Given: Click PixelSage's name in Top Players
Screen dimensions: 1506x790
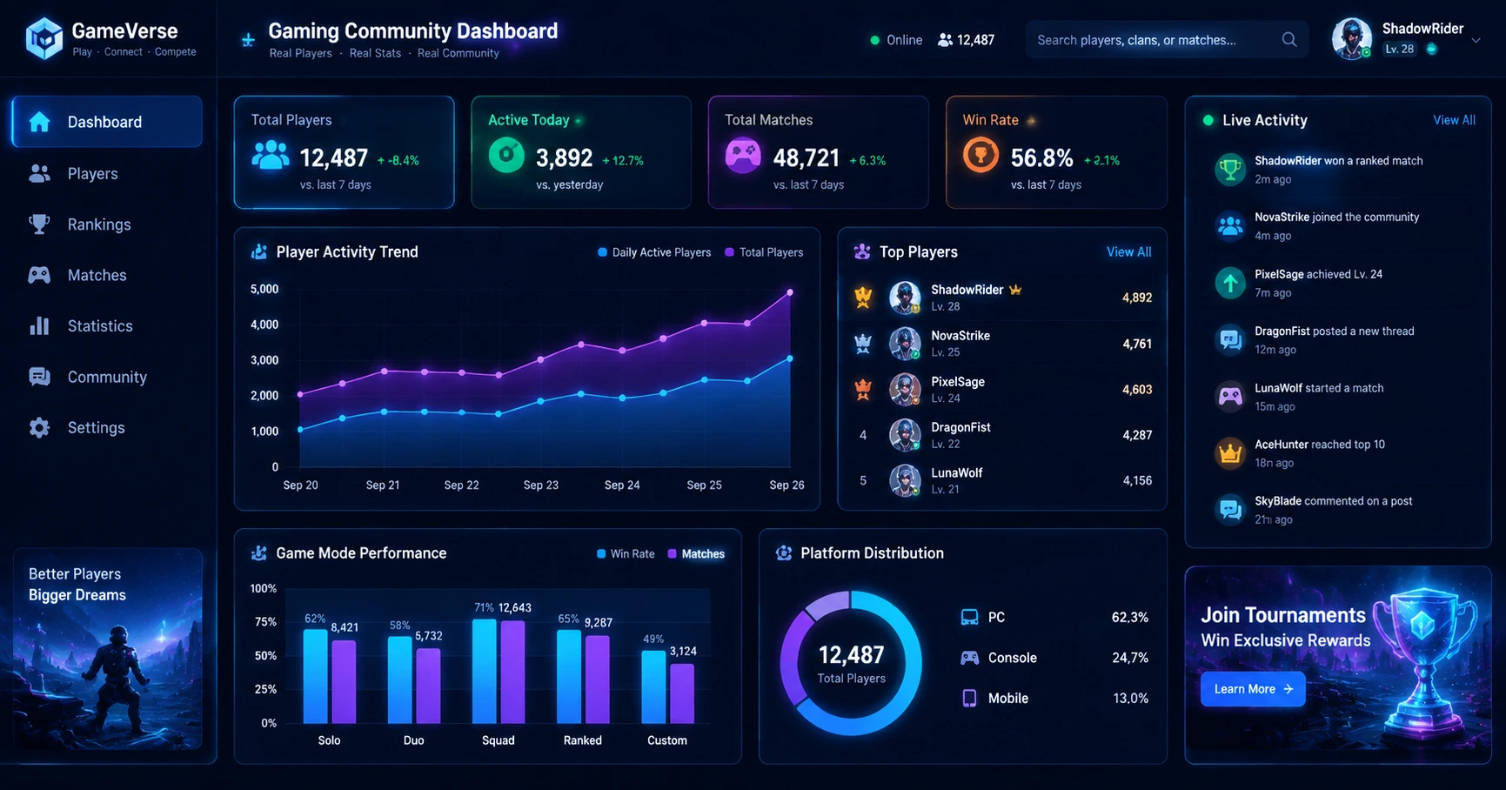Looking at the screenshot, I should (x=958, y=382).
